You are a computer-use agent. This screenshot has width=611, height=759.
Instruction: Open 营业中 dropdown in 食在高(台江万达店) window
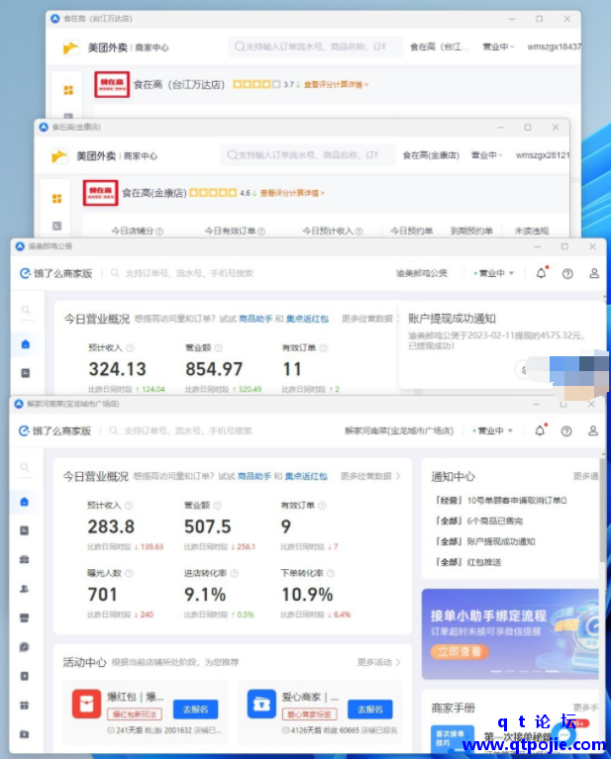[x=498, y=47]
